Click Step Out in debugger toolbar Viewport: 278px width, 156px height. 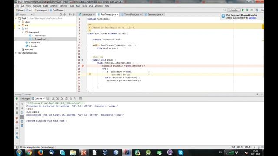(x=66, y=98)
